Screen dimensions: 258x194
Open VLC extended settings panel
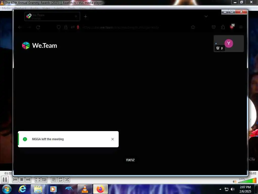coord(44,180)
